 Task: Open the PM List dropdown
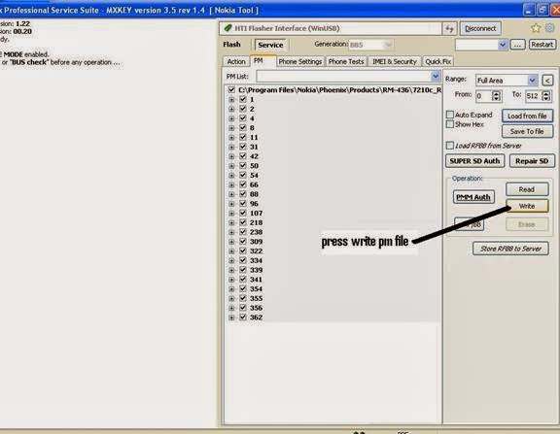click(435, 76)
